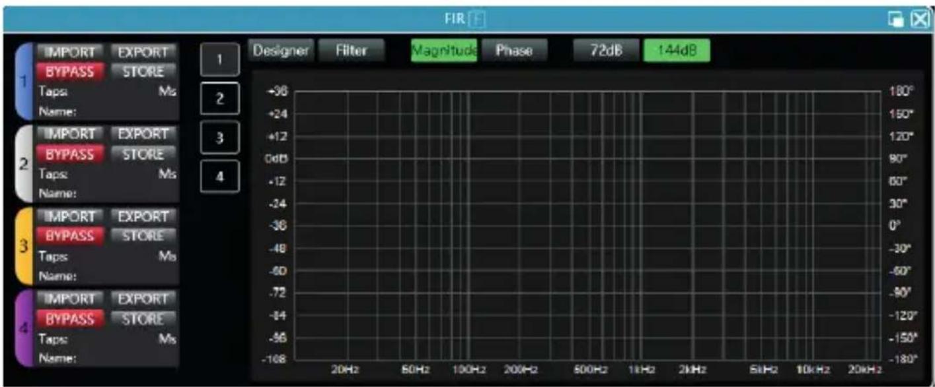Click the Taps value of channel 3

[x=106, y=257]
